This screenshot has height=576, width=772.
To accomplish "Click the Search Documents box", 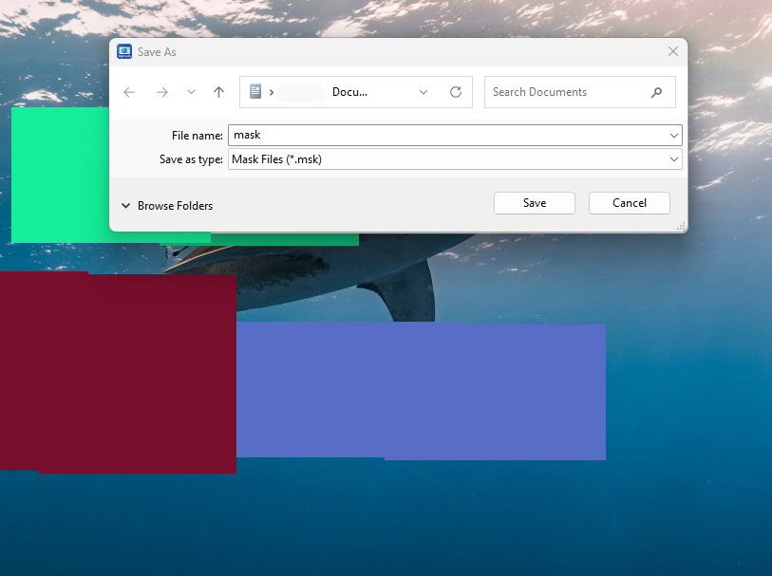I will click(x=560, y=92).
